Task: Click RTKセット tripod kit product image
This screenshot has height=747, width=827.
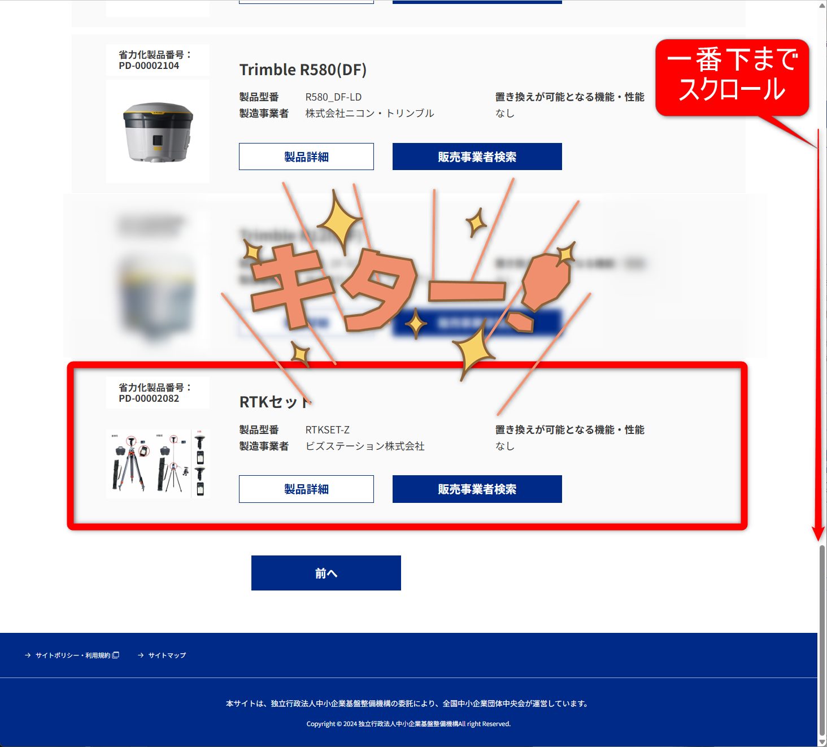Action: click(158, 463)
